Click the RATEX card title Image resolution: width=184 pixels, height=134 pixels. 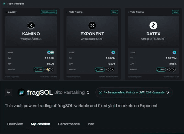[153, 34]
